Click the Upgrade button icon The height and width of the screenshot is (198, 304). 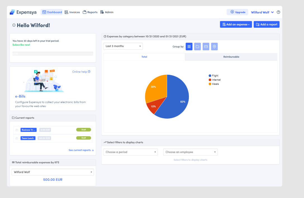232,12
